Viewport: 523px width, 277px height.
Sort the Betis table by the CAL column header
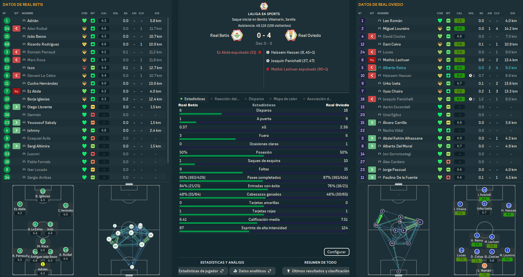[103, 14]
